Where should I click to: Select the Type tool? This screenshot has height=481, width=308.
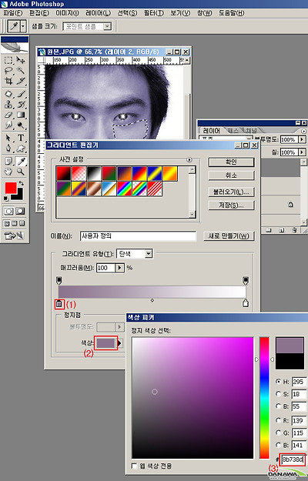coord(21,138)
